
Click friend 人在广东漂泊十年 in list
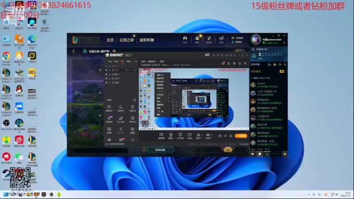tap(268, 93)
